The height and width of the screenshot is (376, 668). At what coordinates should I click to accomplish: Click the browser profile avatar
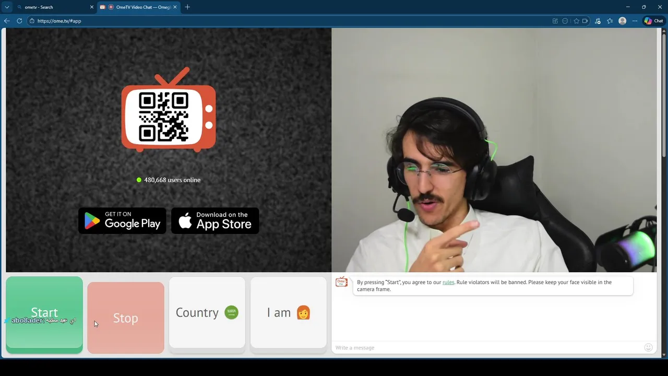pos(622,21)
